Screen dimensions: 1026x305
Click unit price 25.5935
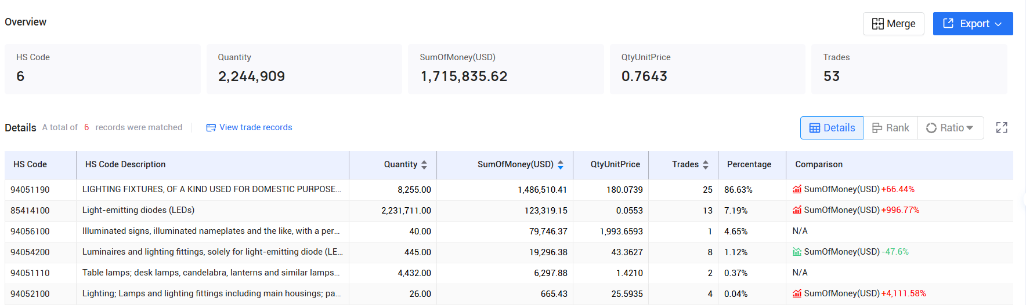[627, 294]
